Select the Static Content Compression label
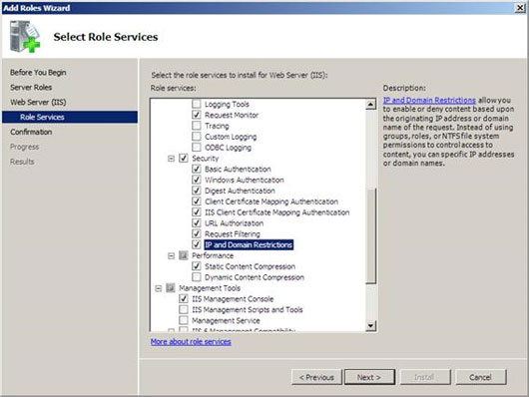This screenshot has width=529, height=397. point(250,266)
